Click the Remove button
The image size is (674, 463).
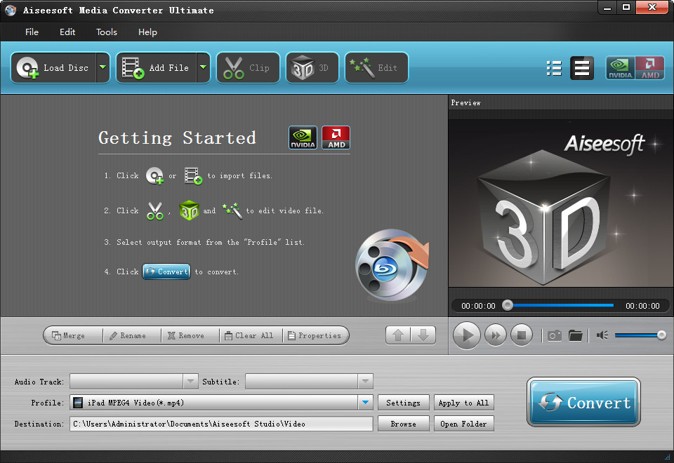[190, 335]
